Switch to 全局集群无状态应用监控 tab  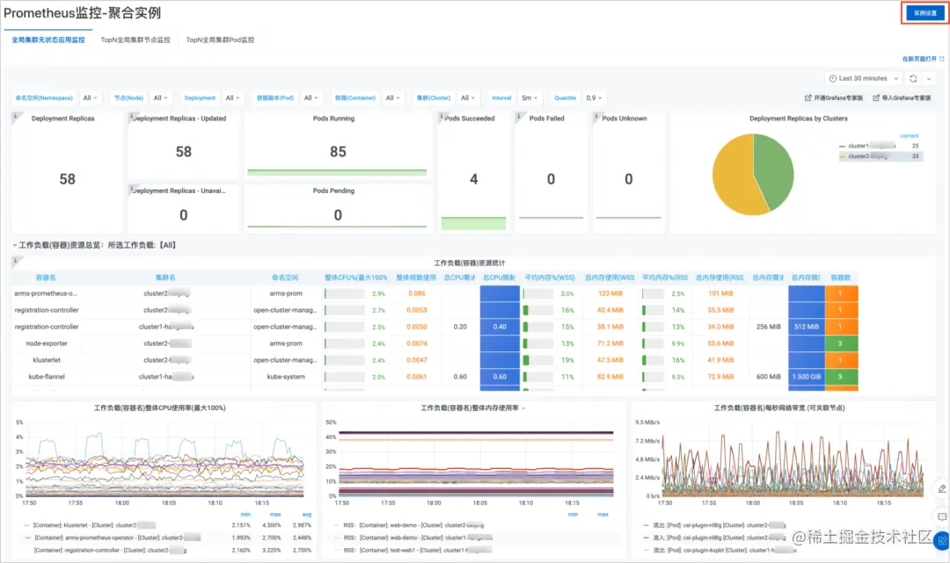(47, 40)
